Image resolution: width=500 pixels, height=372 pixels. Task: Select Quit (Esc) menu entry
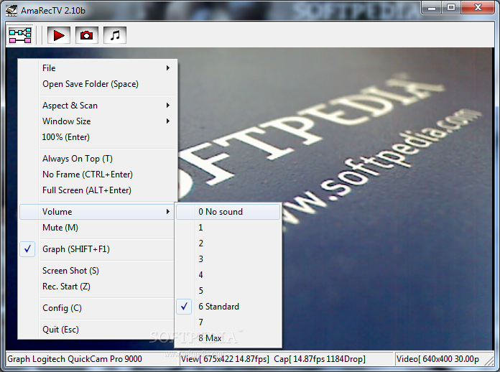click(x=97, y=330)
